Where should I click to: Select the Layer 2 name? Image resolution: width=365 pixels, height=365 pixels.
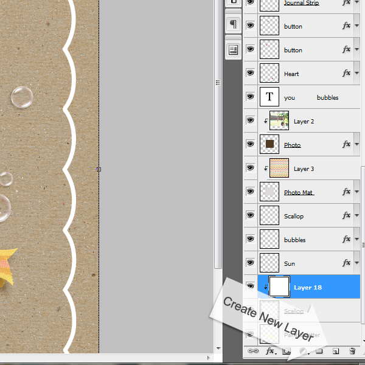pyautogui.click(x=304, y=122)
